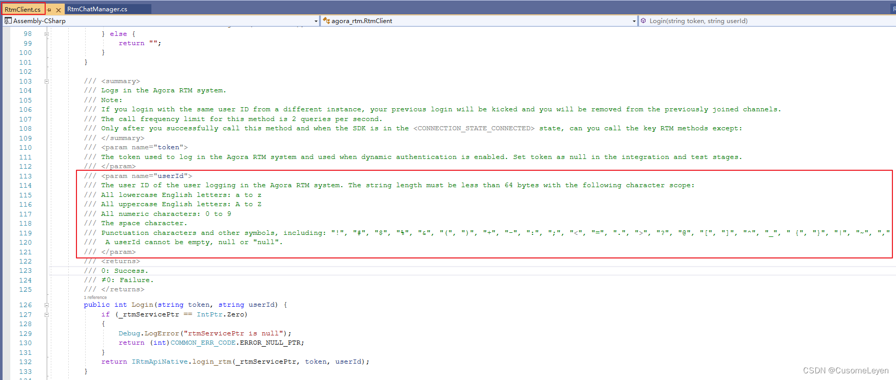Click the <param name="token"> comment line
Viewport: 896px width, 380px height.
tap(136, 147)
